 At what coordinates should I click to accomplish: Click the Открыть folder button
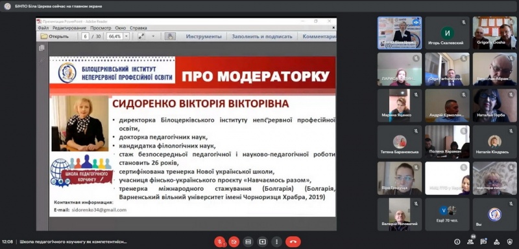click(55, 36)
